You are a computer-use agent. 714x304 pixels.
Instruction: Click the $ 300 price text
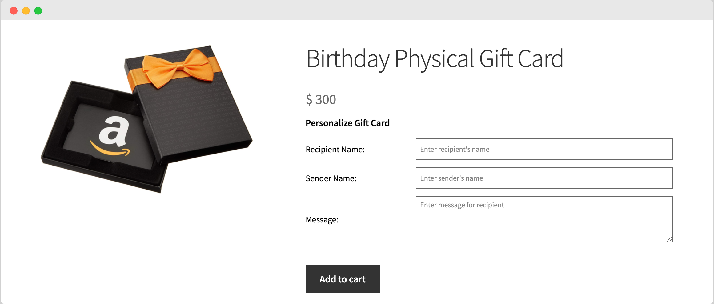(x=320, y=99)
